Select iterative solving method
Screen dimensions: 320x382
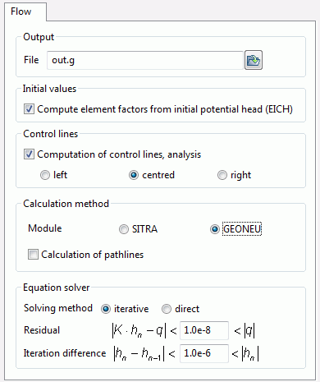(x=106, y=309)
